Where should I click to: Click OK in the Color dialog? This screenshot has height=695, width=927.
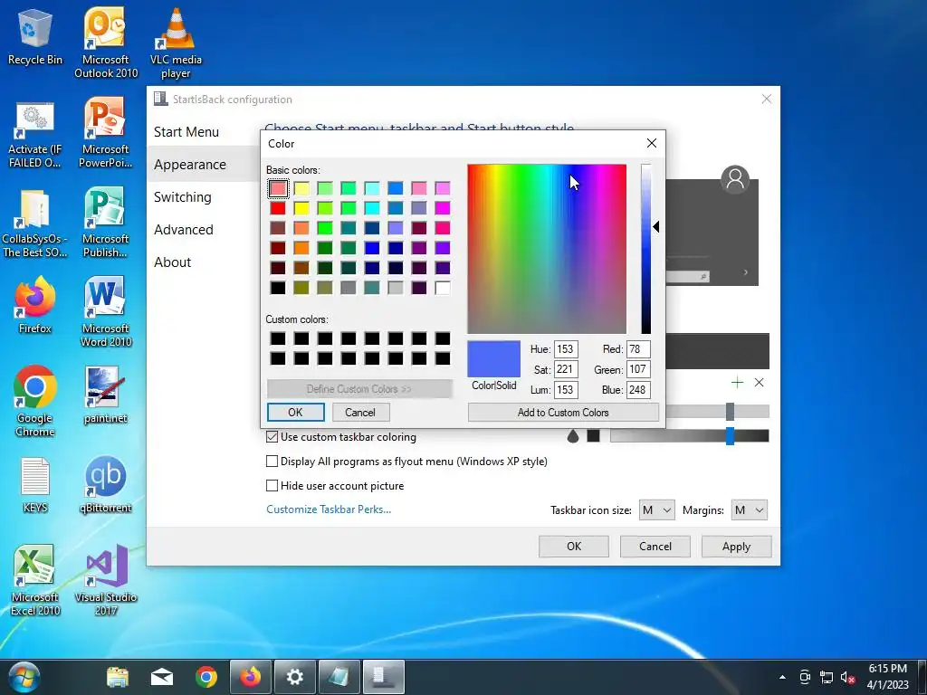coord(296,413)
